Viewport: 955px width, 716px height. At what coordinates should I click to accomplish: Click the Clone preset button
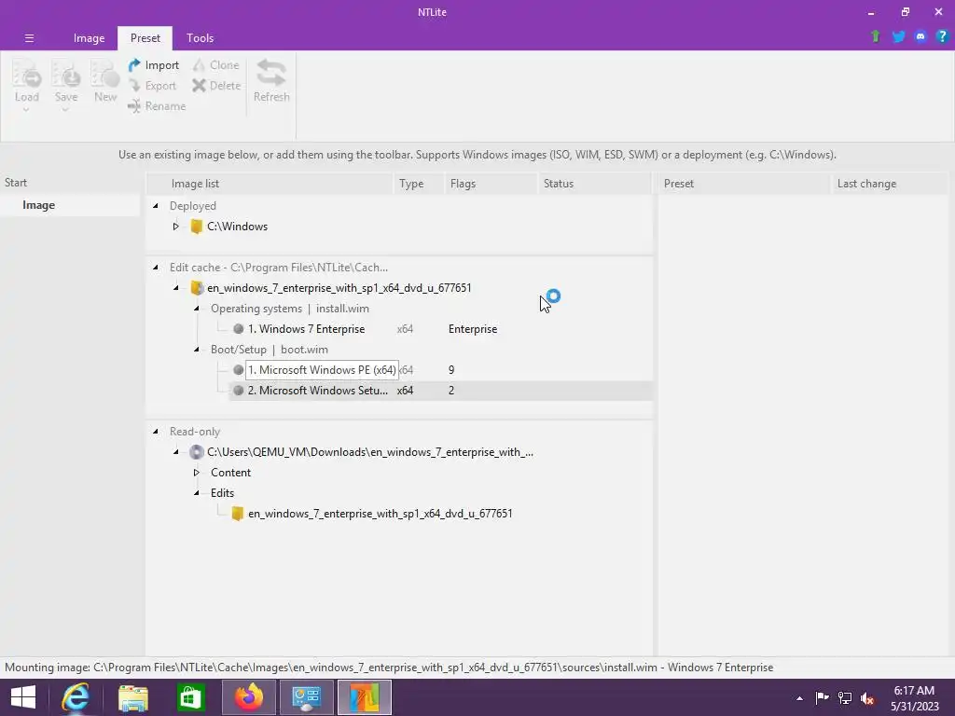tap(215, 65)
